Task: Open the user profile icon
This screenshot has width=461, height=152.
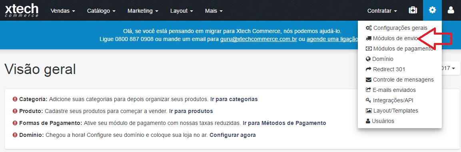Action: click(x=451, y=10)
